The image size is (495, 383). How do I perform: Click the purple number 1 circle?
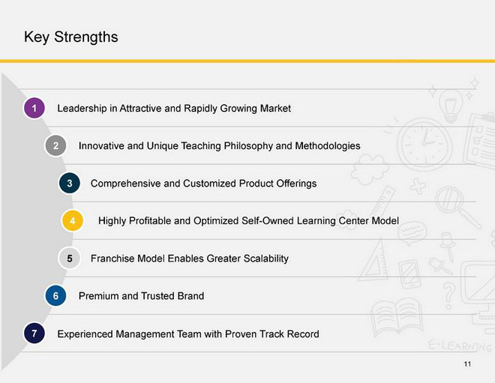click(34, 108)
